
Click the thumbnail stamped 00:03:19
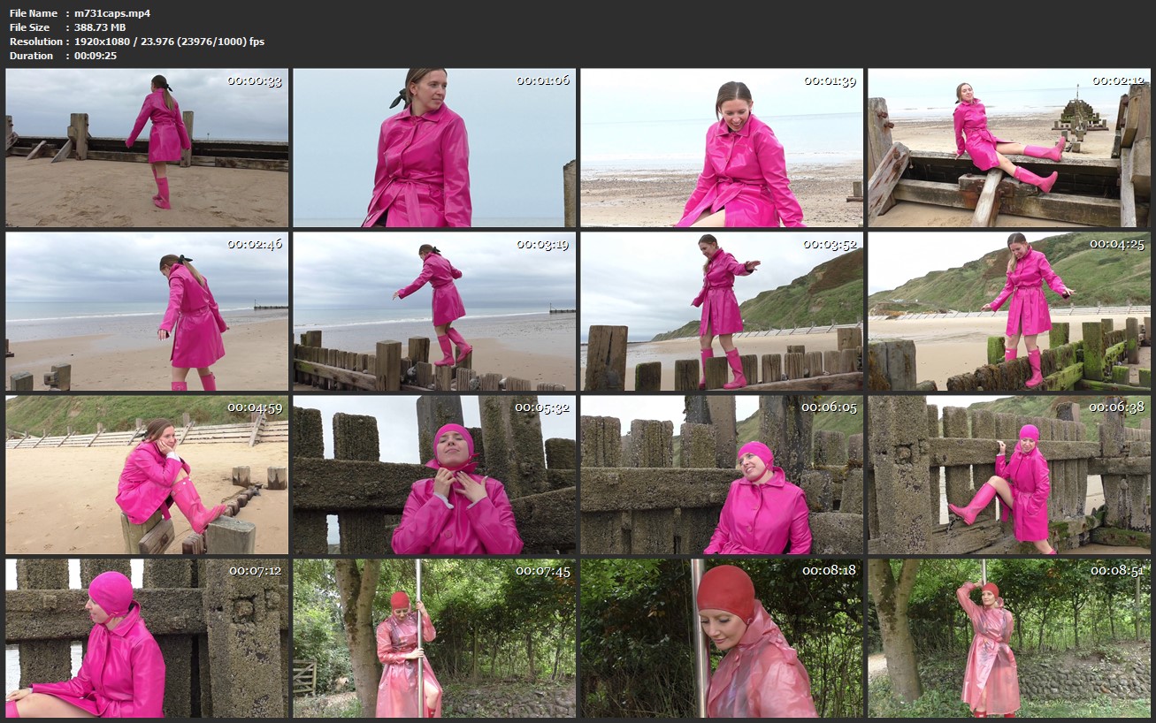(434, 311)
